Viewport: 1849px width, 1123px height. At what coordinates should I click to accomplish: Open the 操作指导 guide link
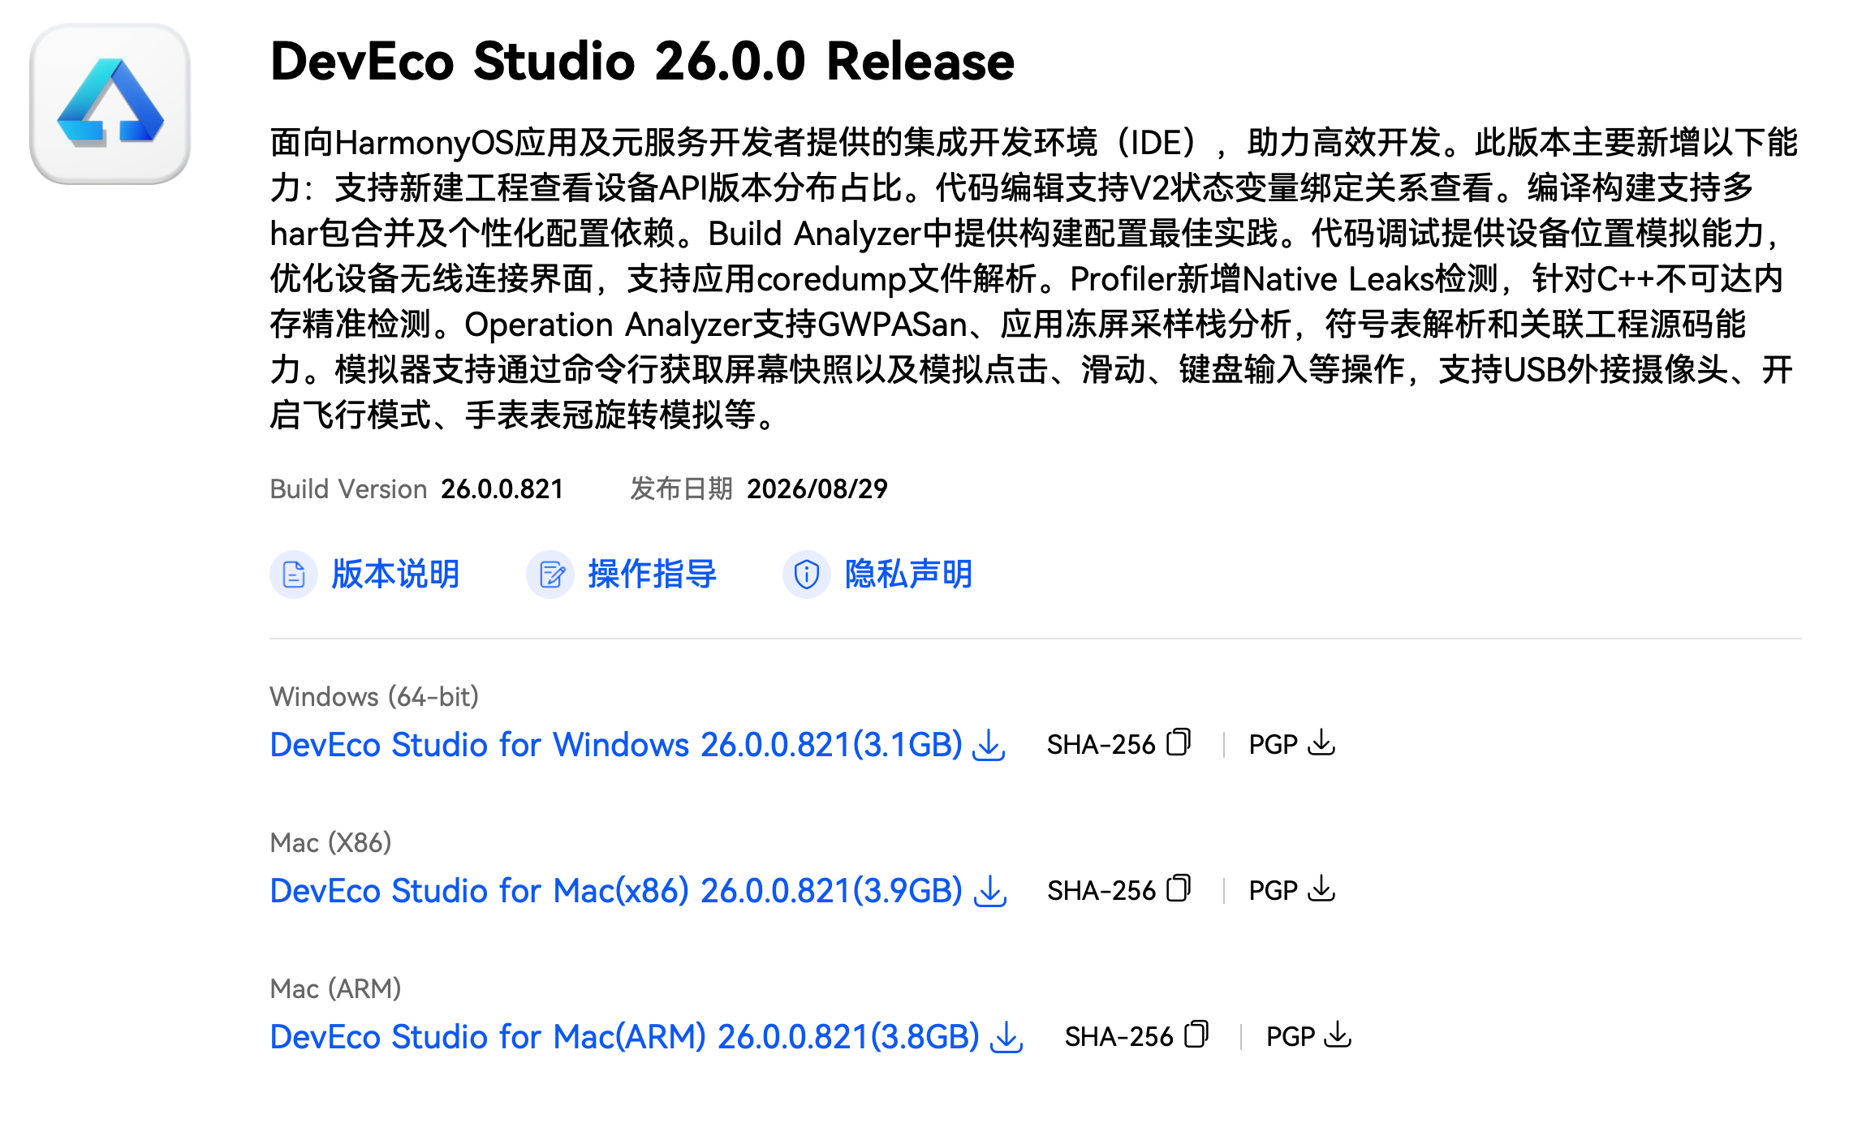pyautogui.click(x=653, y=574)
